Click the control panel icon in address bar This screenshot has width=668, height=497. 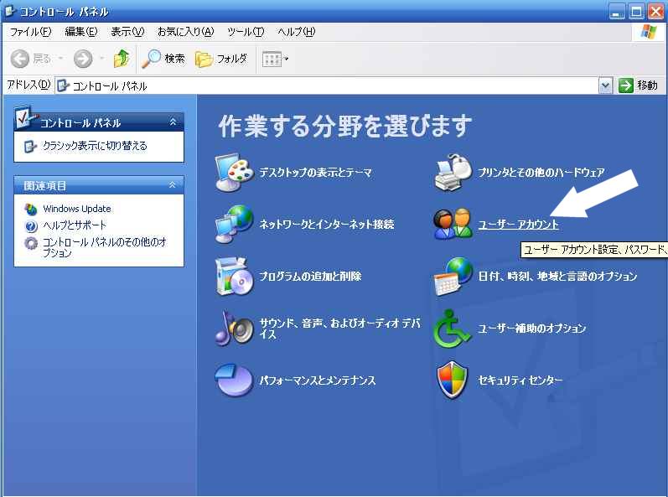[63, 85]
